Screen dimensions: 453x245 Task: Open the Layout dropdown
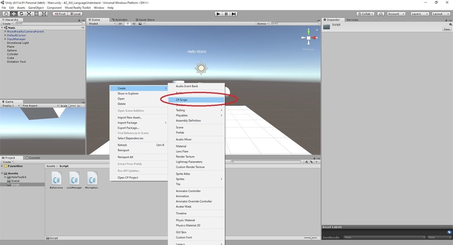[441, 14]
